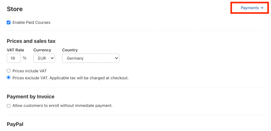
Task: Select the 'Prices include VAT' radio button
Action: [x=9, y=71]
